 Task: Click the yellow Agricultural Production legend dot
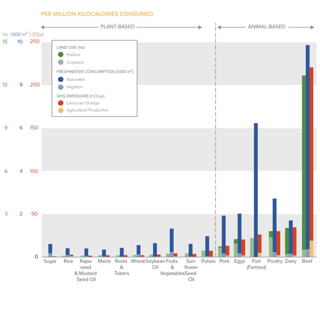click(x=61, y=110)
